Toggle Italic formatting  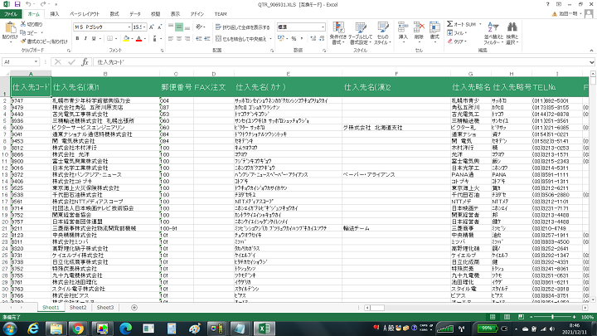(x=85, y=38)
